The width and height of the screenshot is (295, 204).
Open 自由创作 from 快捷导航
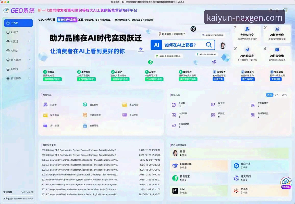point(85,104)
